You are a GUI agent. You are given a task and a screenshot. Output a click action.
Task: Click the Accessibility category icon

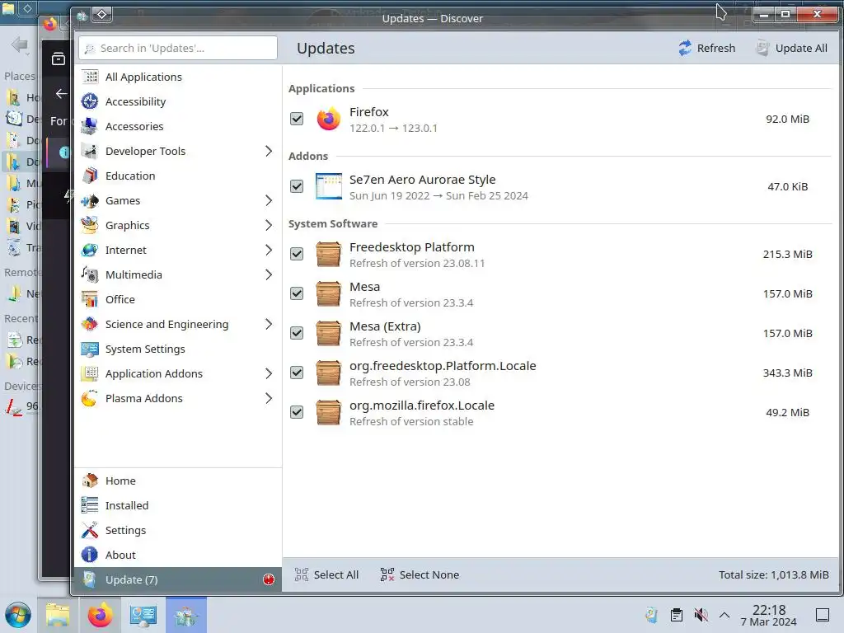(89, 101)
